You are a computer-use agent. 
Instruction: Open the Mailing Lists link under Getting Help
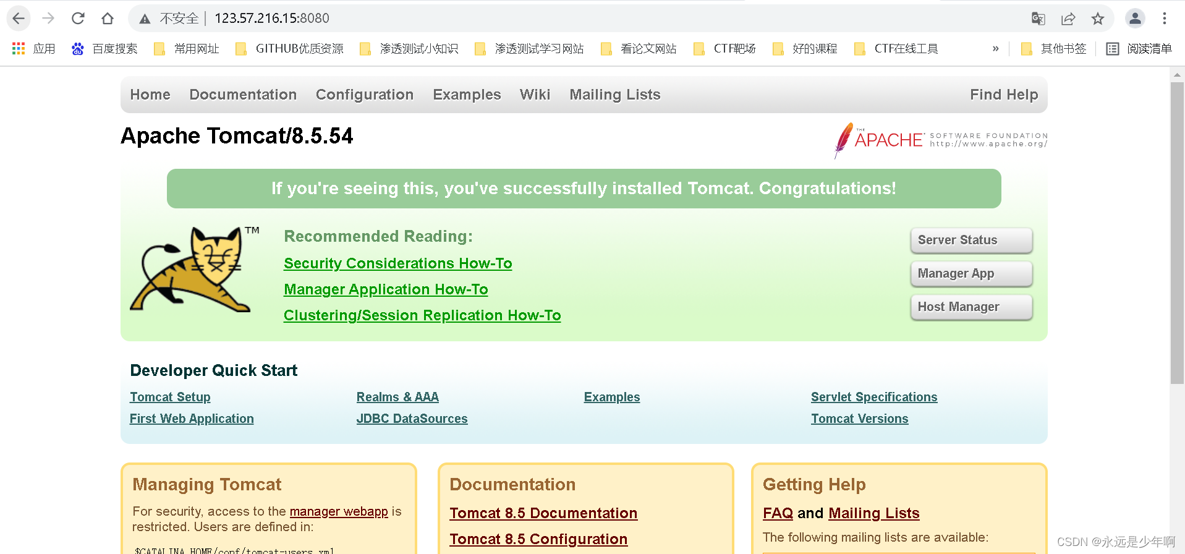pos(874,513)
